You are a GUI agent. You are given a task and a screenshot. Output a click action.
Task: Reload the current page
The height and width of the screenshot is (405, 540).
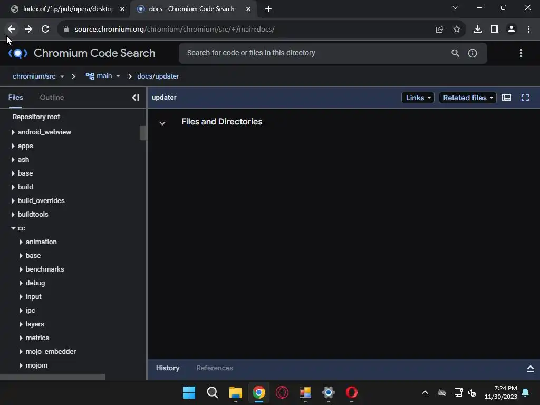coord(45,30)
